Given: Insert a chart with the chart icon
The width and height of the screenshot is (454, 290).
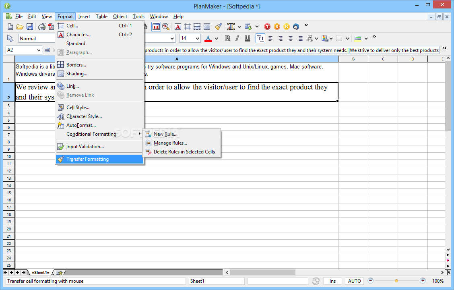Looking at the screenshot, I should pos(231,27).
